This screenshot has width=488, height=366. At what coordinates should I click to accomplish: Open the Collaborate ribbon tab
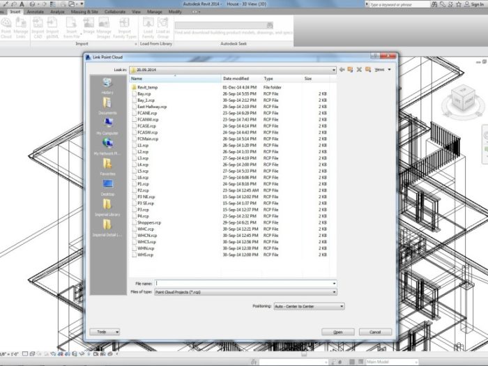[x=115, y=12]
